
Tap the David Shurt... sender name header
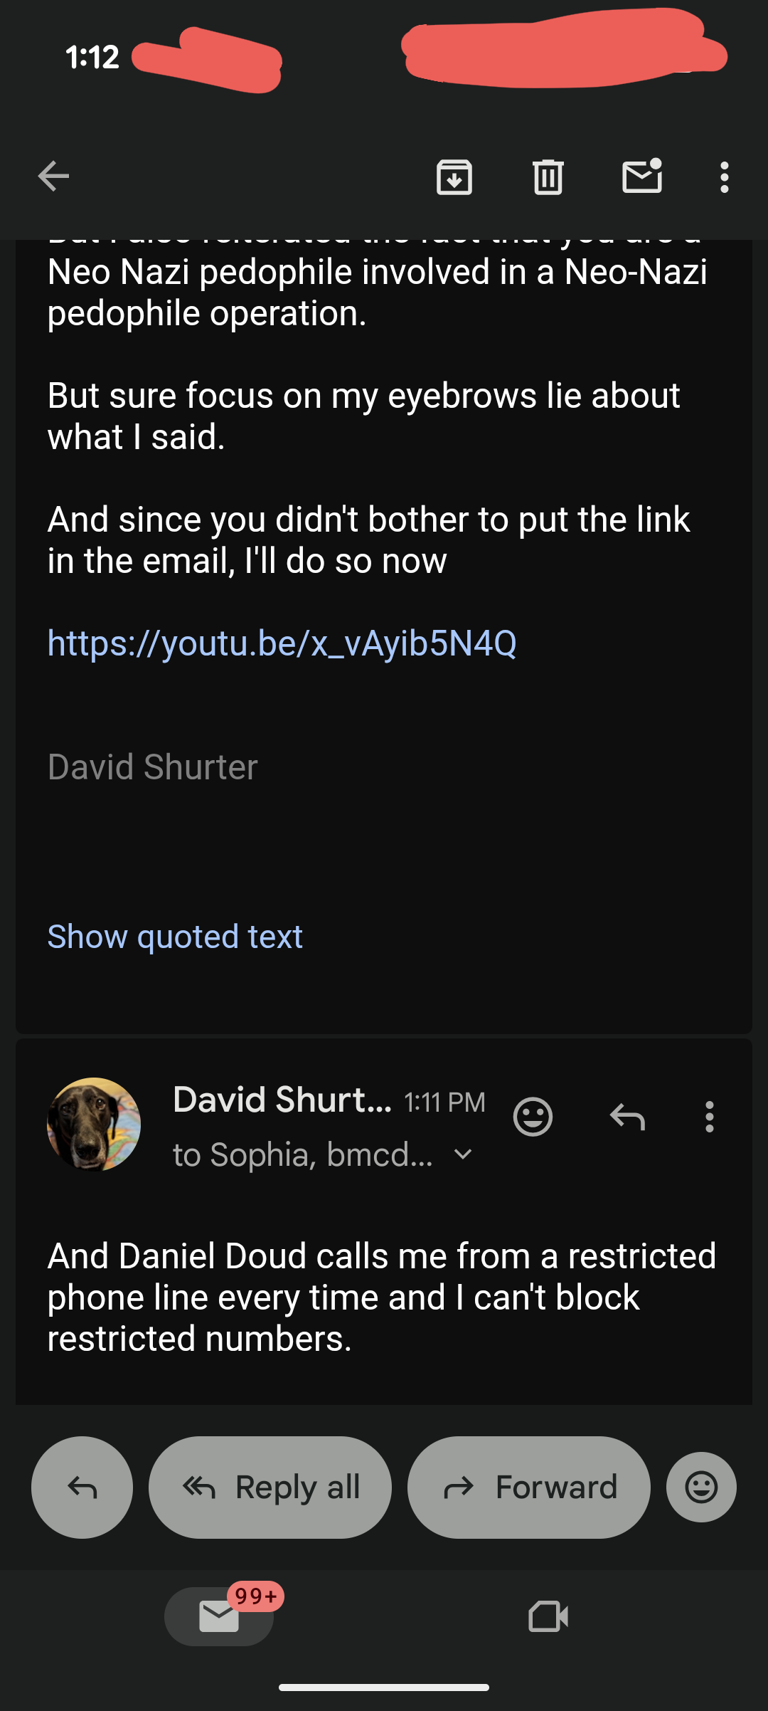click(x=282, y=1100)
